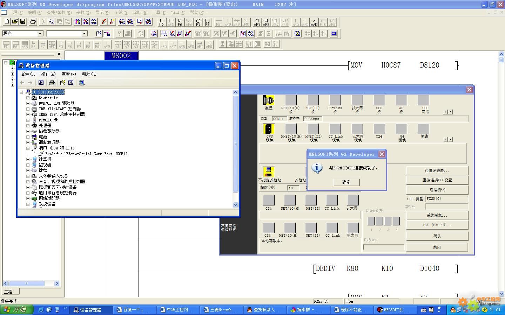Screen dimensions: 505x315
Task: Open GX Developer 工程(F) menu
Action: tap(16, 12)
